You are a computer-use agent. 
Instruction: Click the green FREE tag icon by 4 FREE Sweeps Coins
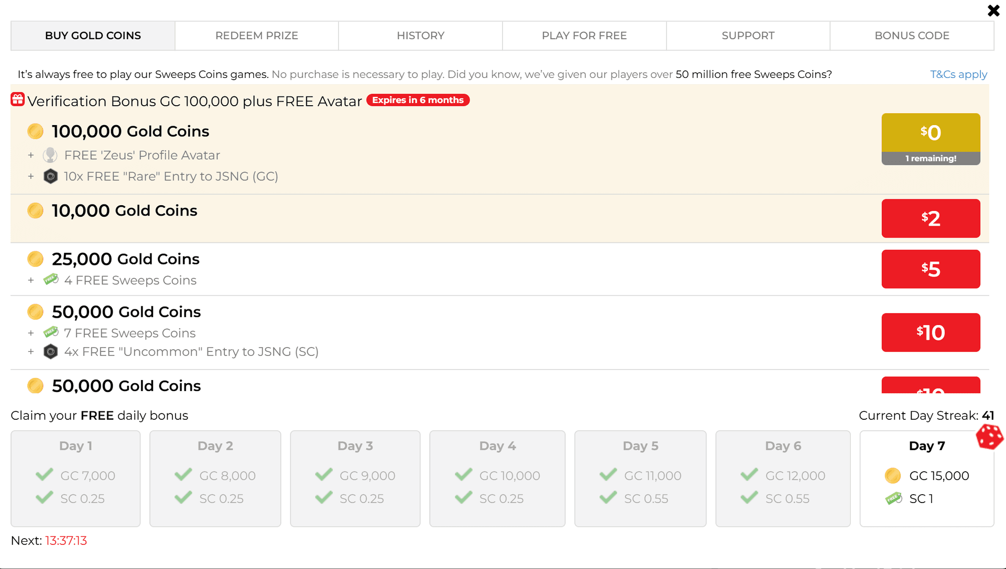(51, 280)
